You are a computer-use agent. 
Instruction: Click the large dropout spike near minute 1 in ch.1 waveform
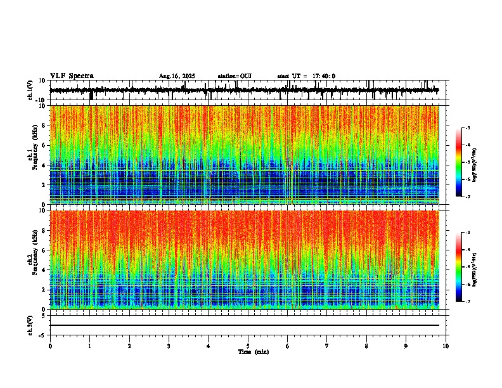click(x=91, y=96)
